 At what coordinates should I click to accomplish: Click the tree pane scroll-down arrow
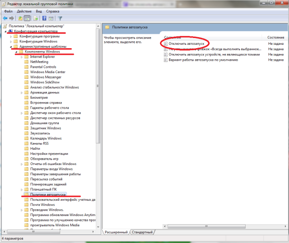[x=98, y=227]
